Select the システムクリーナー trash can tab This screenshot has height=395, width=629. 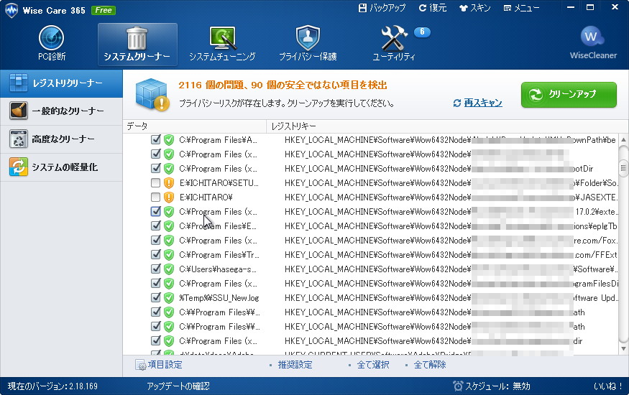(x=137, y=44)
